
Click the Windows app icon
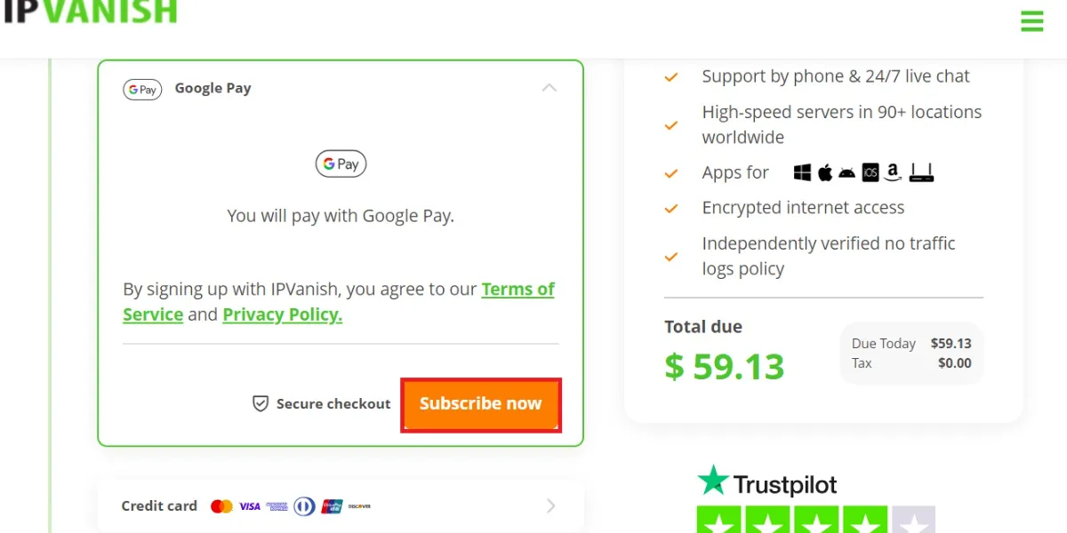pyautogui.click(x=802, y=172)
